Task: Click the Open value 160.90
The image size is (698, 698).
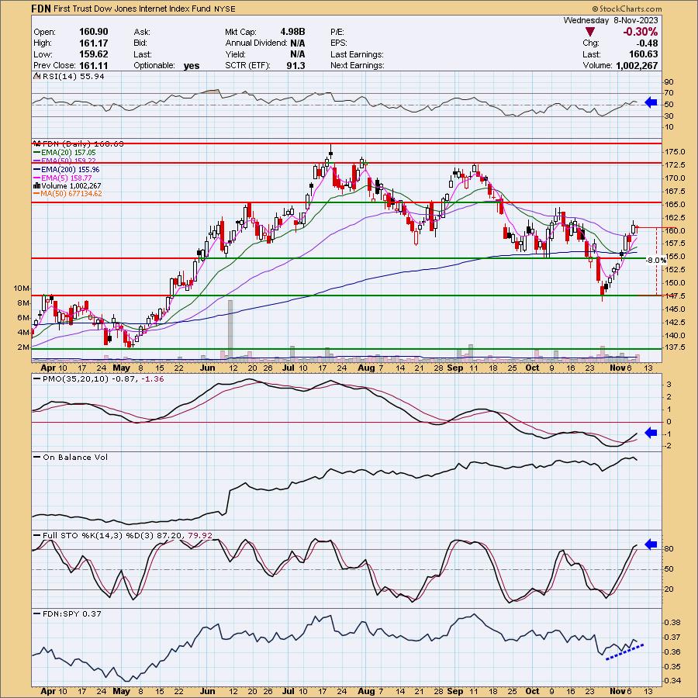Action: (x=94, y=32)
